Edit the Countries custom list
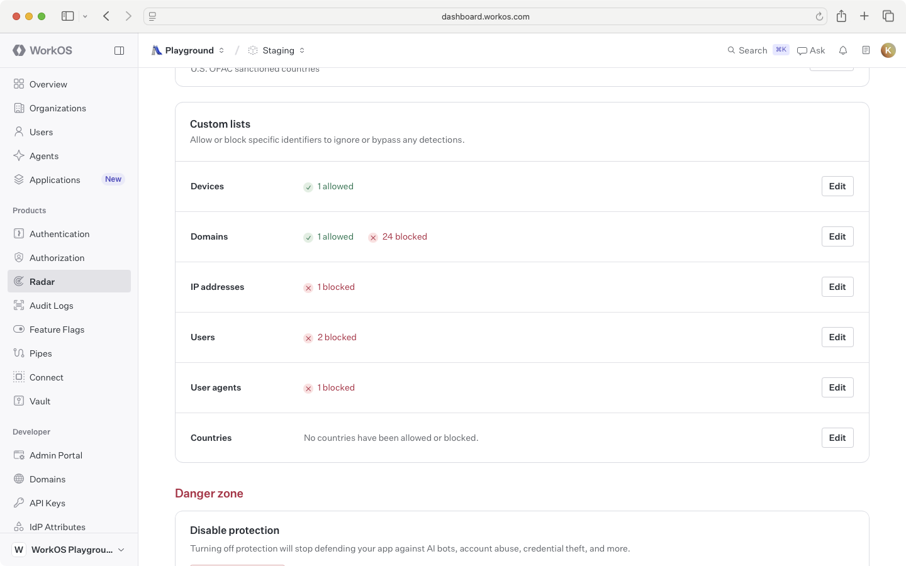Screen dimensions: 906x566 tap(837, 438)
